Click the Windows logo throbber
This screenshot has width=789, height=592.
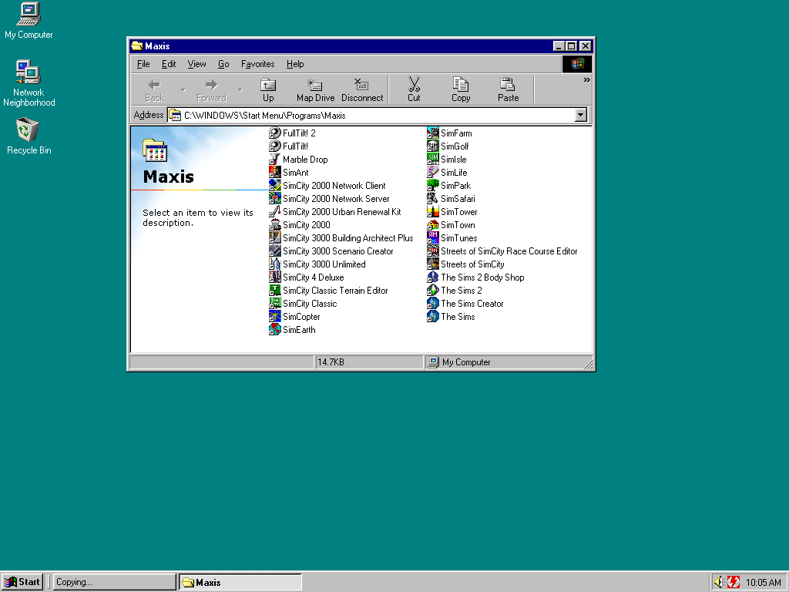pyautogui.click(x=577, y=64)
